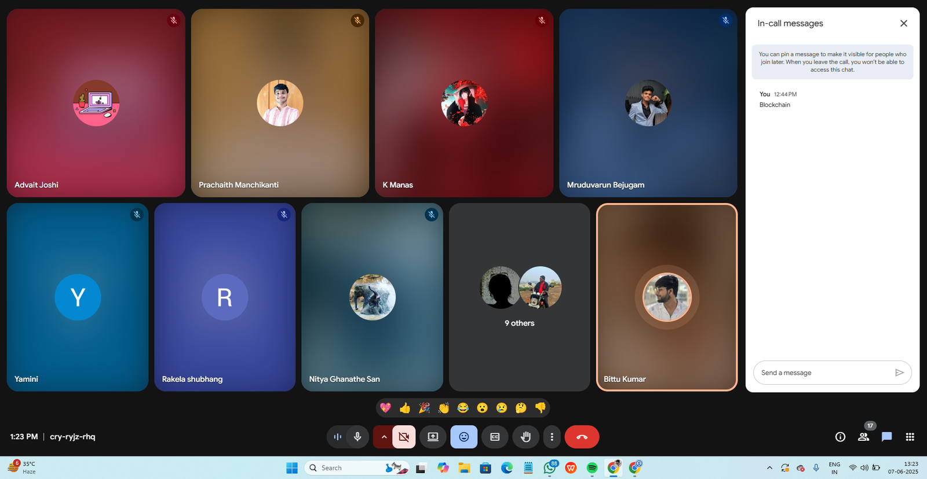Hide the emoji reactions bar

tap(463, 437)
